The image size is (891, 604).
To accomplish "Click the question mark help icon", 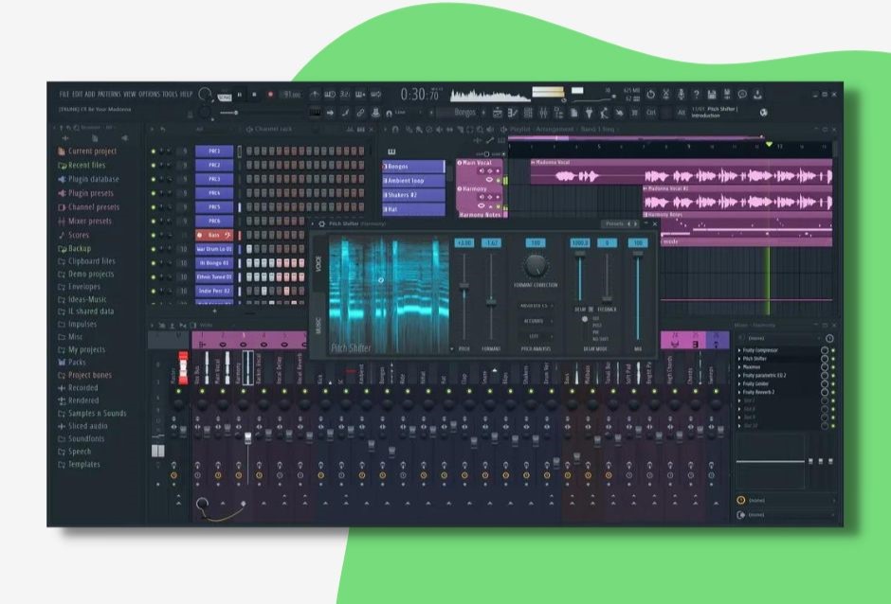I will (x=697, y=94).
